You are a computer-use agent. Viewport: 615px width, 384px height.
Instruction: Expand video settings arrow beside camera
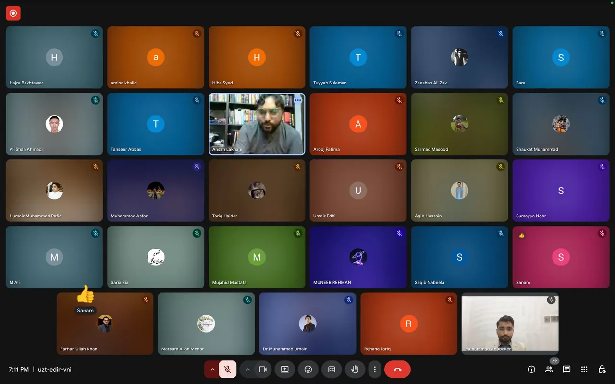[x=248, y=369]
